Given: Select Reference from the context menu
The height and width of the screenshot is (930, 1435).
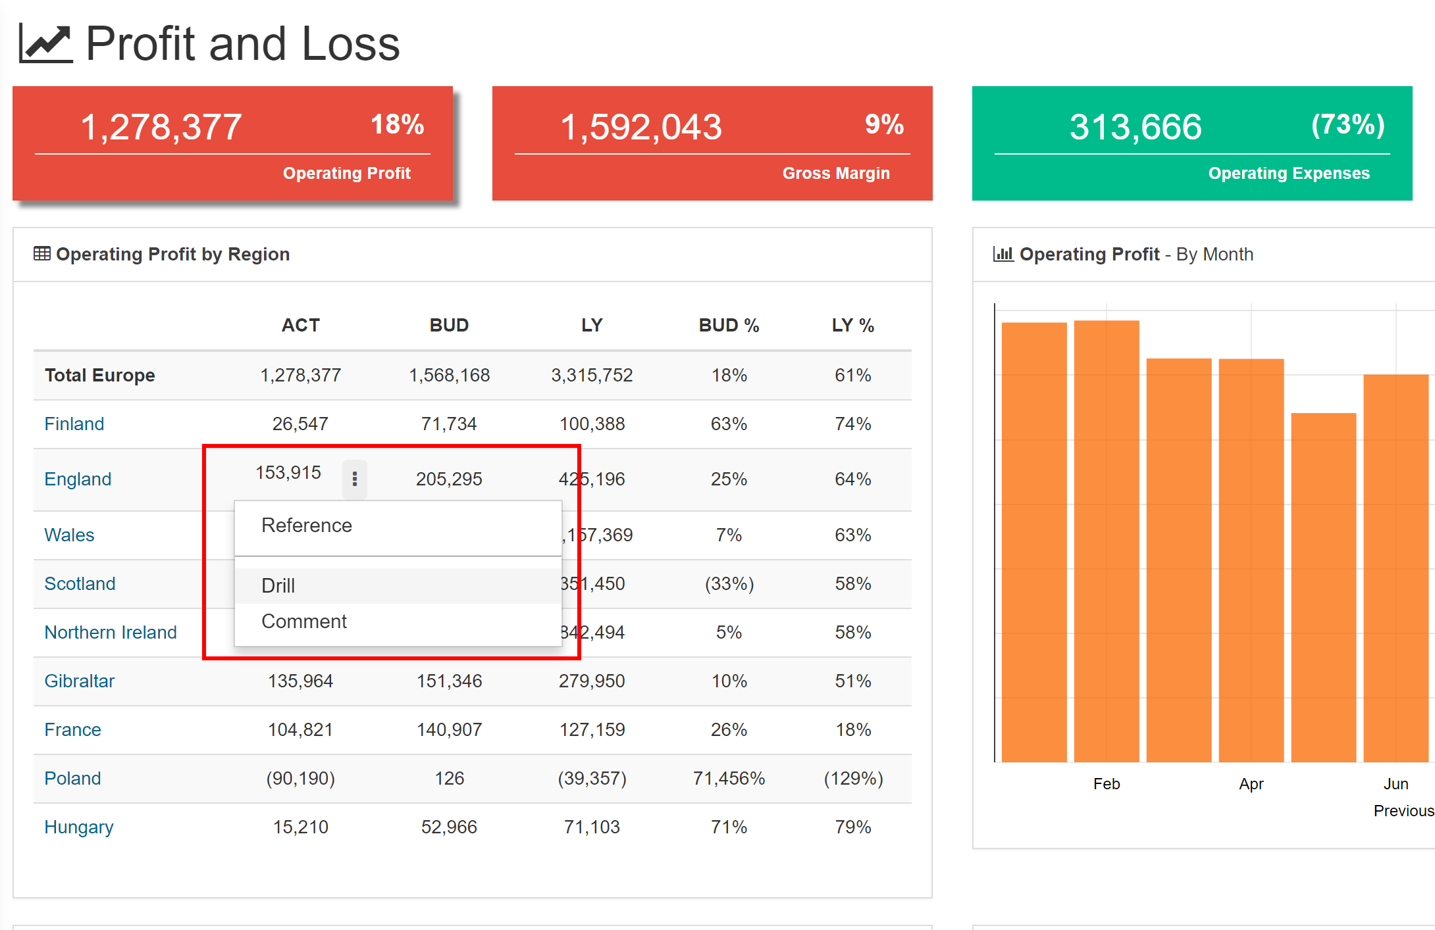Looking at the screenshot, I should point(307,526).
